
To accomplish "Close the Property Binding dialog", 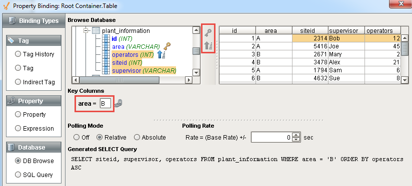I will click(x=401, y=4).
